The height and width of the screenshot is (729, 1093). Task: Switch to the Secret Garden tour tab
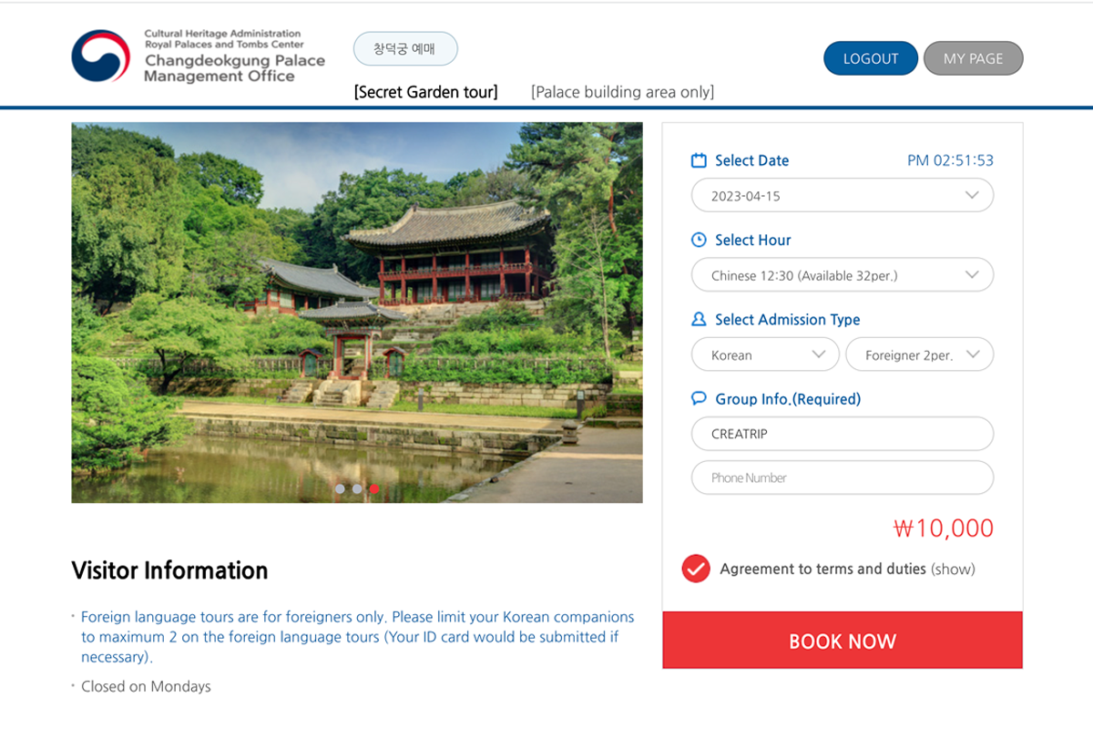coord(426,92)
